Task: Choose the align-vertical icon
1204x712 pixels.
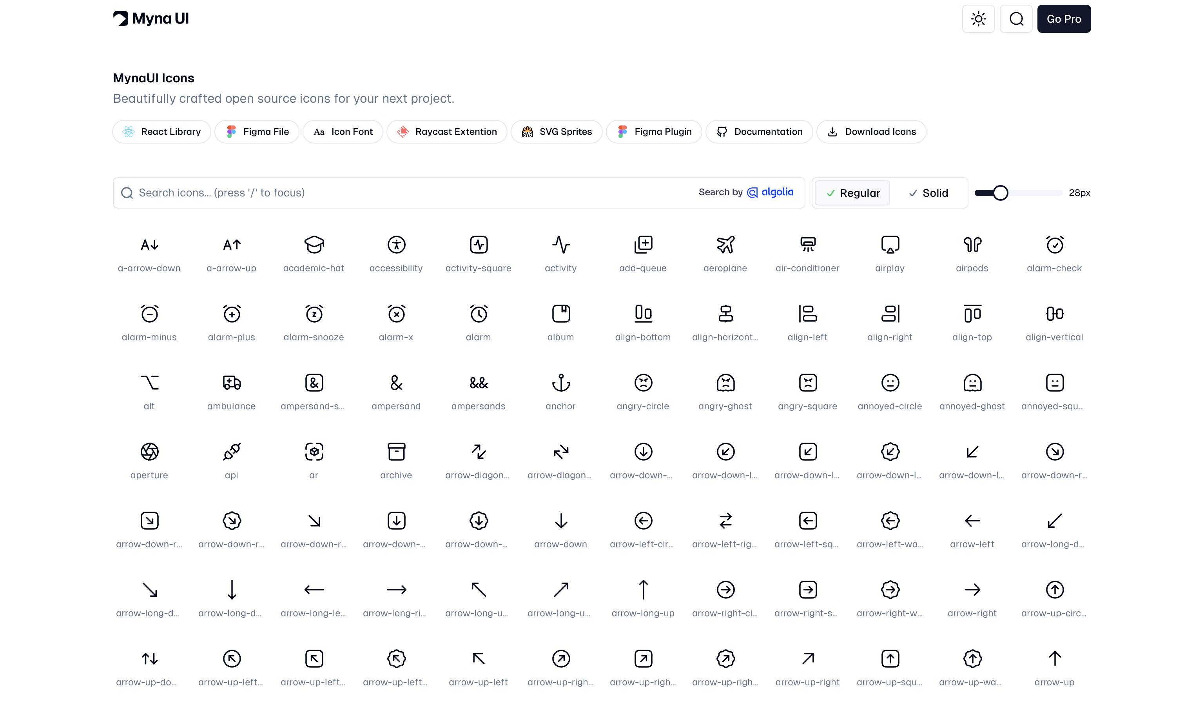Action: click(1054, 314)
